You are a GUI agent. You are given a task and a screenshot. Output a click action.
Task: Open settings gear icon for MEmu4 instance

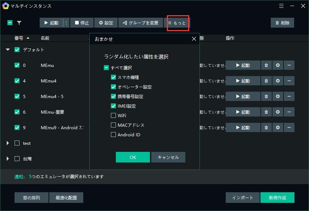277,81
